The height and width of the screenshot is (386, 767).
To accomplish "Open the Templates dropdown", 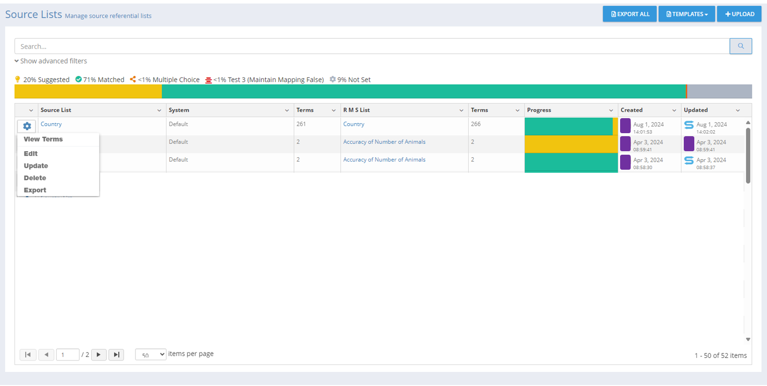I will 686,14.
